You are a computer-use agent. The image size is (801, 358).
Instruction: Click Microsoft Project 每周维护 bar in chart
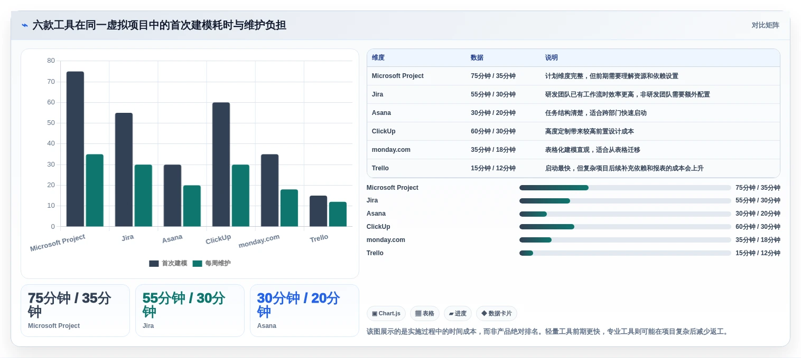click(x=95, y=190)
